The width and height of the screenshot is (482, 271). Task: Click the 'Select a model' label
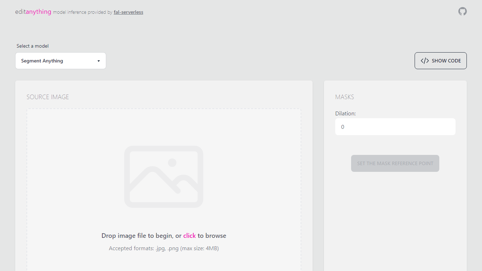click(32, 46)
